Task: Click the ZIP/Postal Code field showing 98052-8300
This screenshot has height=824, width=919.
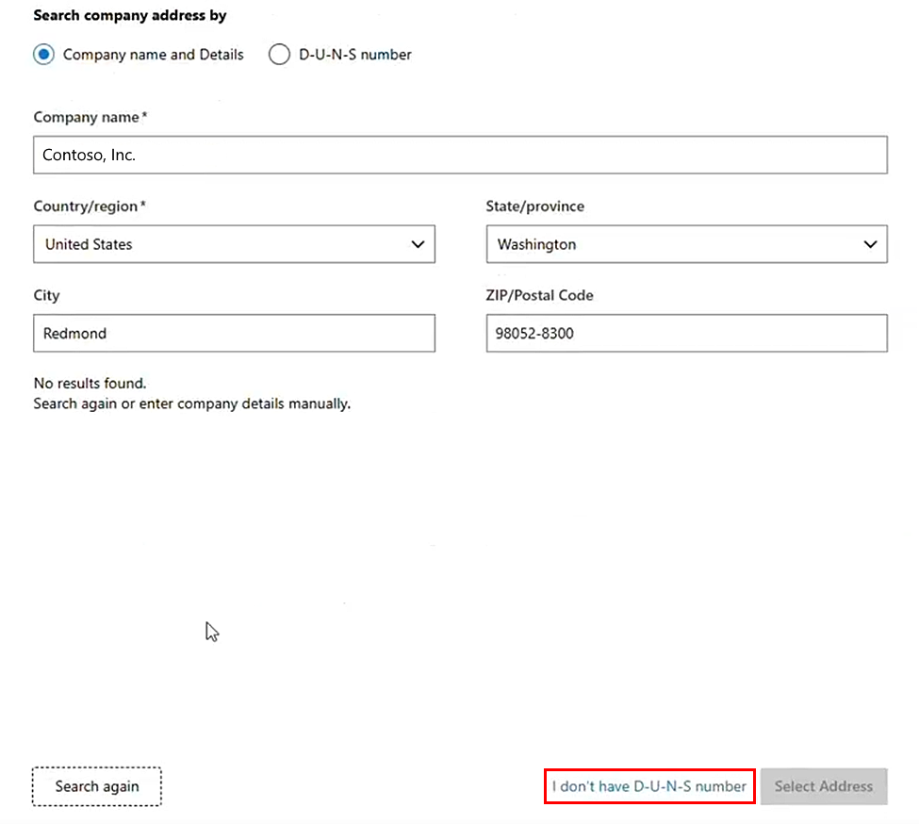Action: pos(686,333)
